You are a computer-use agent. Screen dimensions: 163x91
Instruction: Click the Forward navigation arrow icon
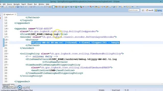tap(135, 7)
